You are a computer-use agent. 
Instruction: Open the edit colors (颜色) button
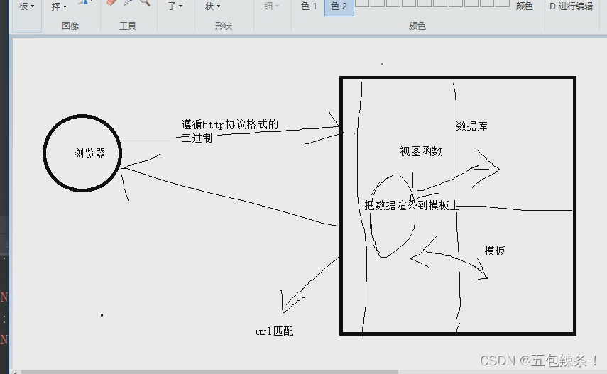[525, 6]
